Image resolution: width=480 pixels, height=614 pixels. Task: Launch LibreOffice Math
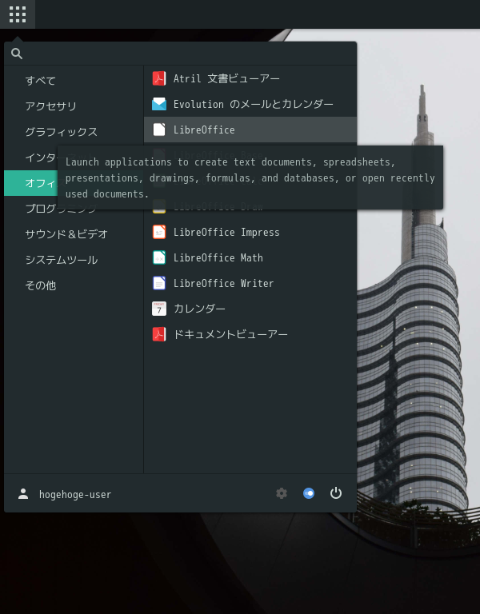pos(250,257)
